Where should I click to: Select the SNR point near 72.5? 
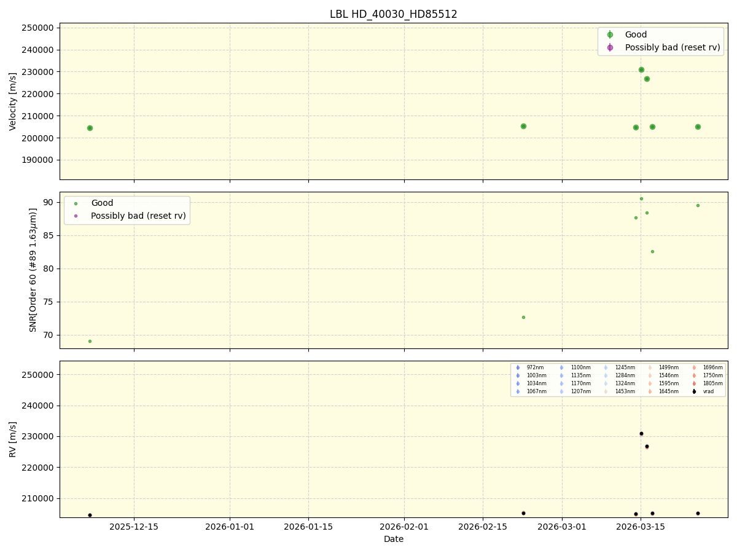pos(523,317)
